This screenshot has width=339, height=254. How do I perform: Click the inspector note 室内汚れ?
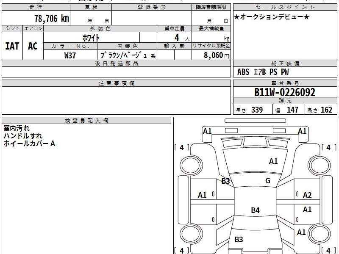pos(17,128)
